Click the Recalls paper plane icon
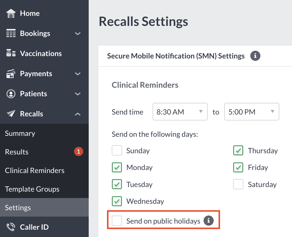 (11, 113)
